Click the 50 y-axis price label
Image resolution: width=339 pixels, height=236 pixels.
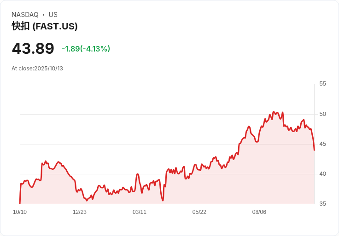click(x=322, y=114)
